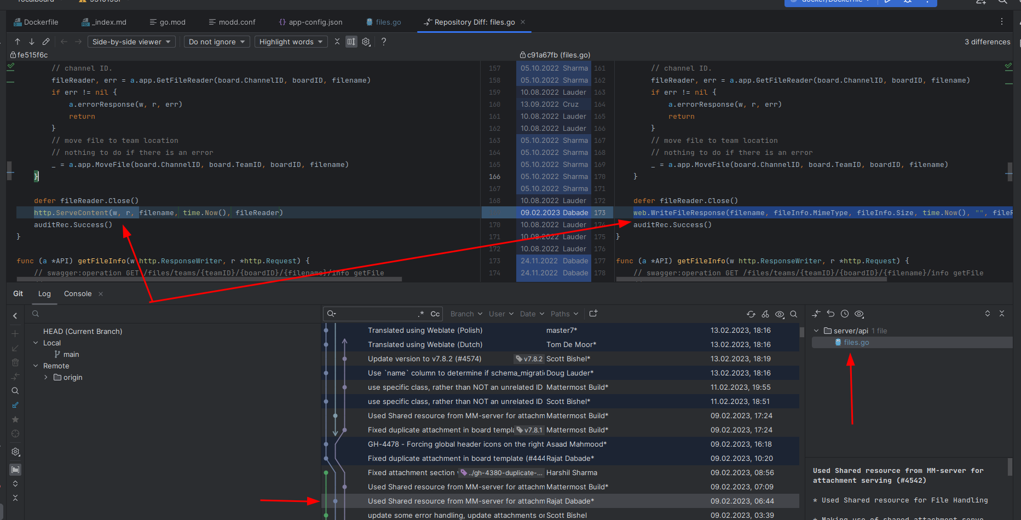
Task: Jump to next difference with down arrow icon
Action: click(x=31, y=42)
